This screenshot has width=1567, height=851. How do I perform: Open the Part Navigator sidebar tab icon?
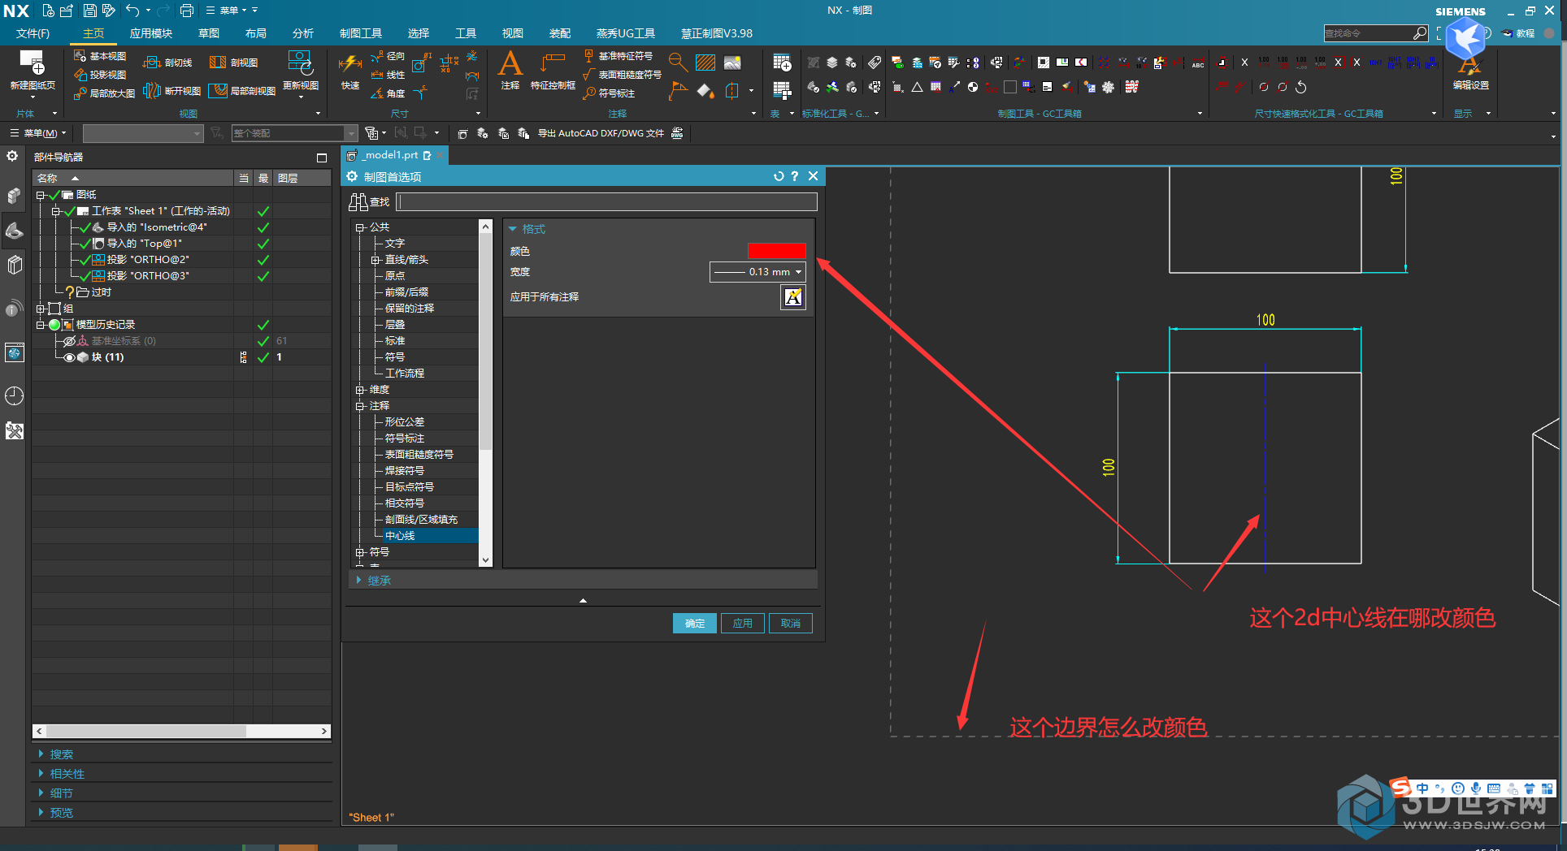coord(15,231)
